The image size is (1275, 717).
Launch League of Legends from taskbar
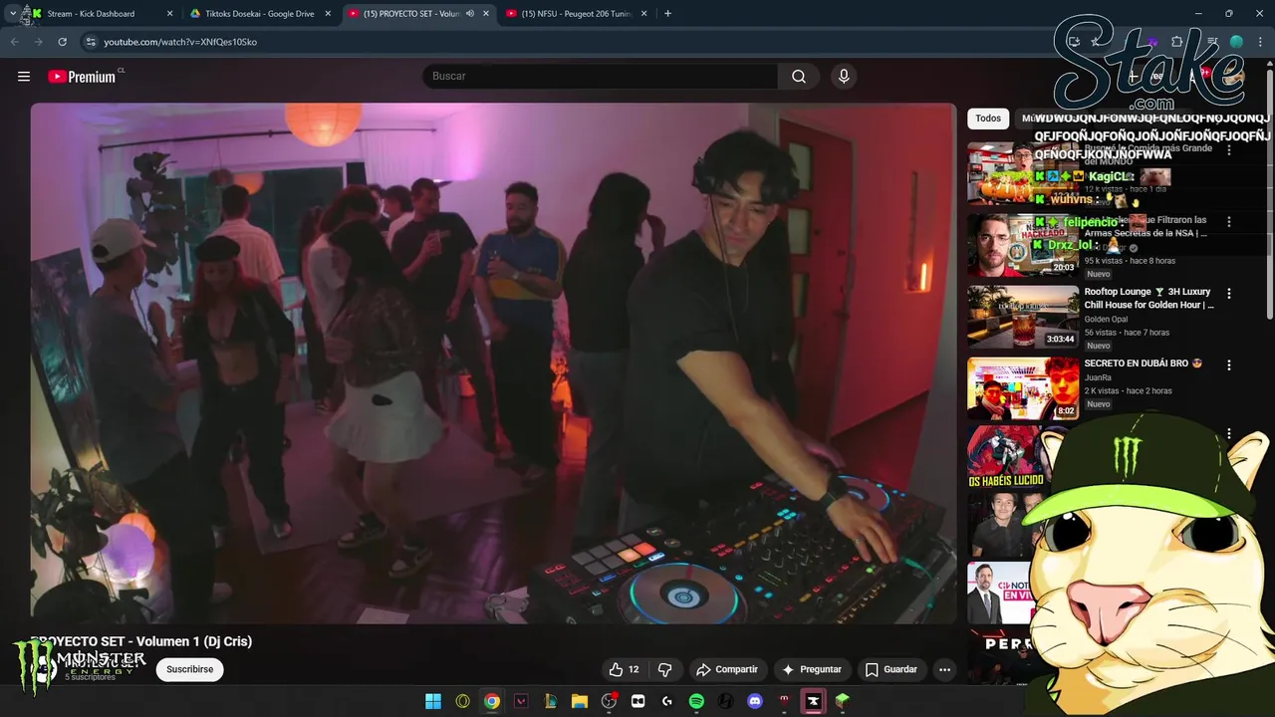coord(550,701)
